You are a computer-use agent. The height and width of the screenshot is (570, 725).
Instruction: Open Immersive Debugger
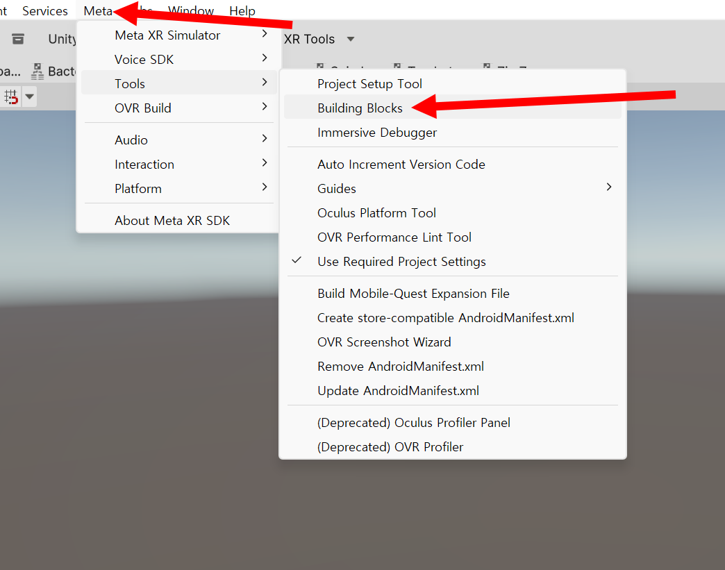coord(453,133)
